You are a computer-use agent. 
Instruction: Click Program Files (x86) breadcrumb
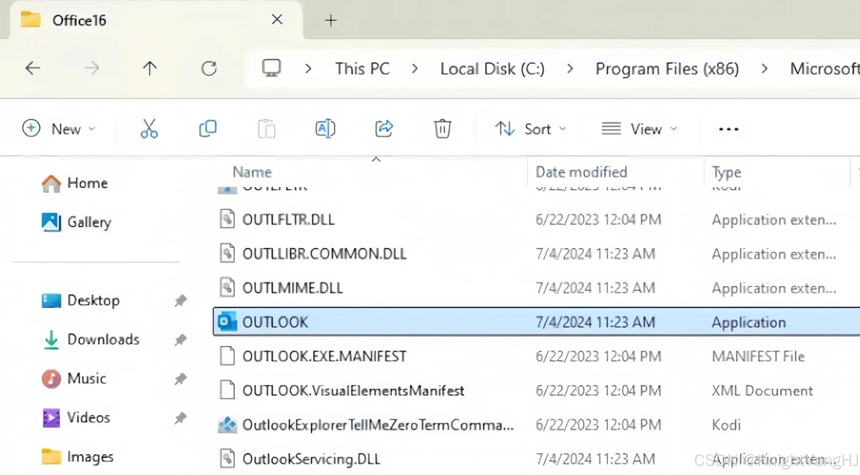point(667,69)
